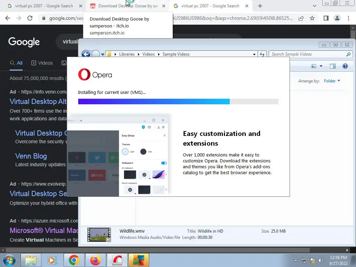
Task: Open the view options dropdown arrow
Action: click(321, 66)
